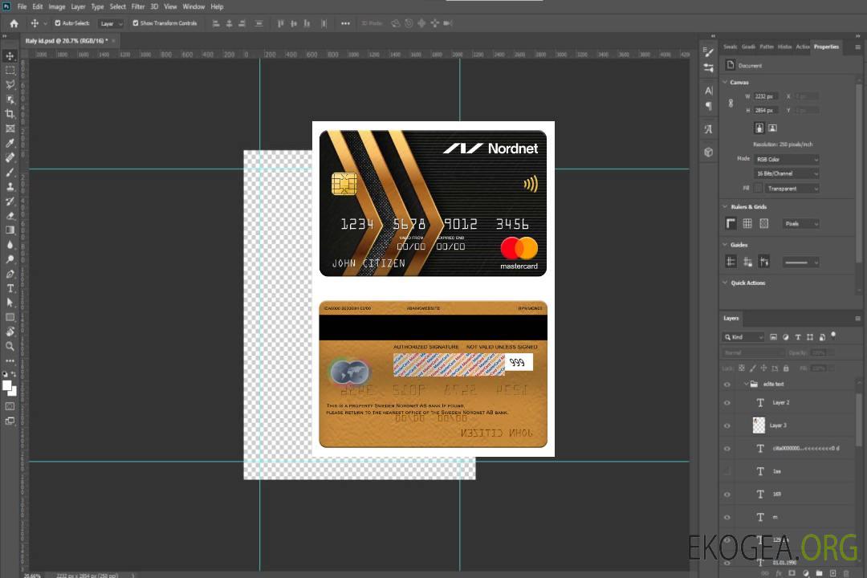The height and width of the screenshot is (578, 867).
Task: Open the Glyphs panel icon
Action: point(708,129)
